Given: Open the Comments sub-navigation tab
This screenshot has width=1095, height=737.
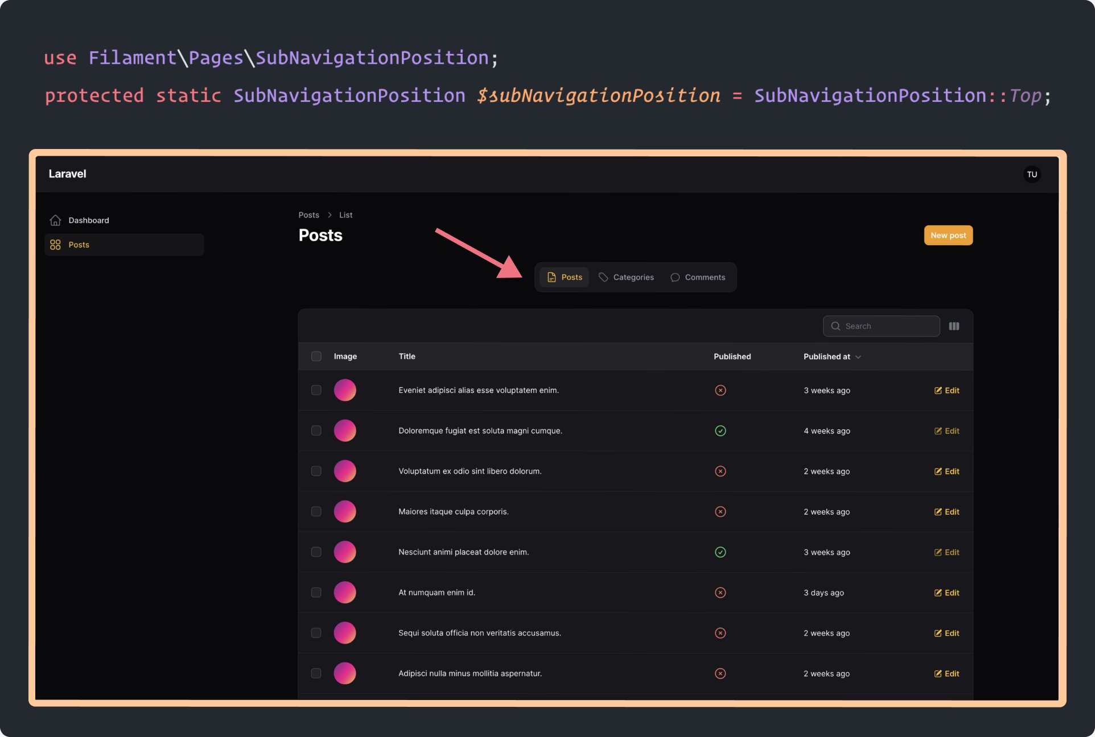Looking at the screenshot, I should click(x=705, y=278).
